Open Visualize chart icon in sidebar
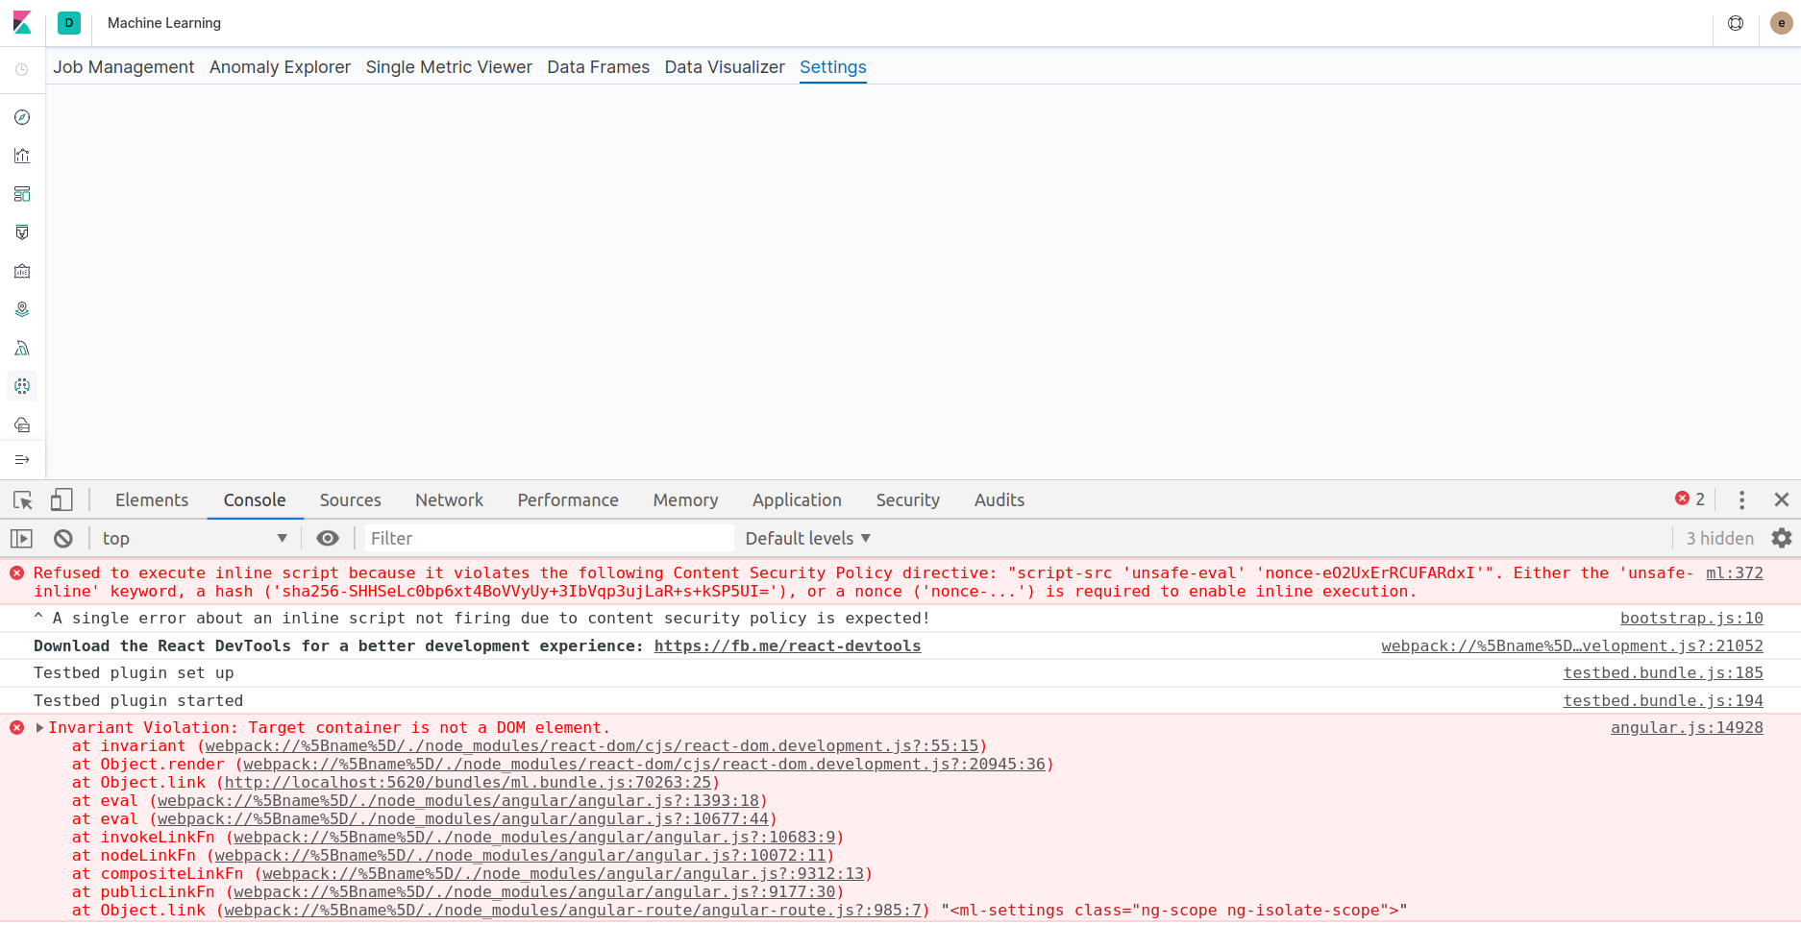The width and height of the screenshot is (1801, 925). point(22,156)
